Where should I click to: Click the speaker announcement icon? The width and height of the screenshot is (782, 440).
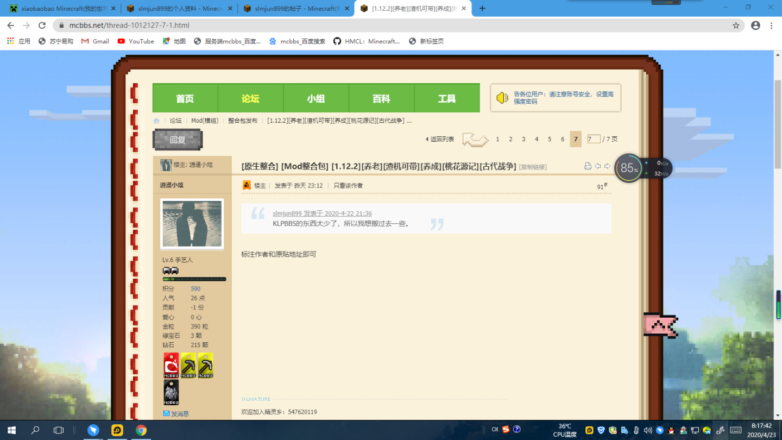point(502,98)
